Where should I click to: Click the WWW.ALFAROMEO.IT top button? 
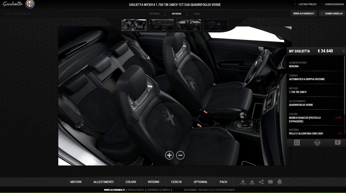[x=304, y=13]
